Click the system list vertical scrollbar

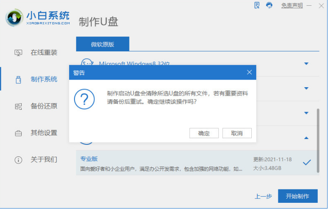click(318, 141)
